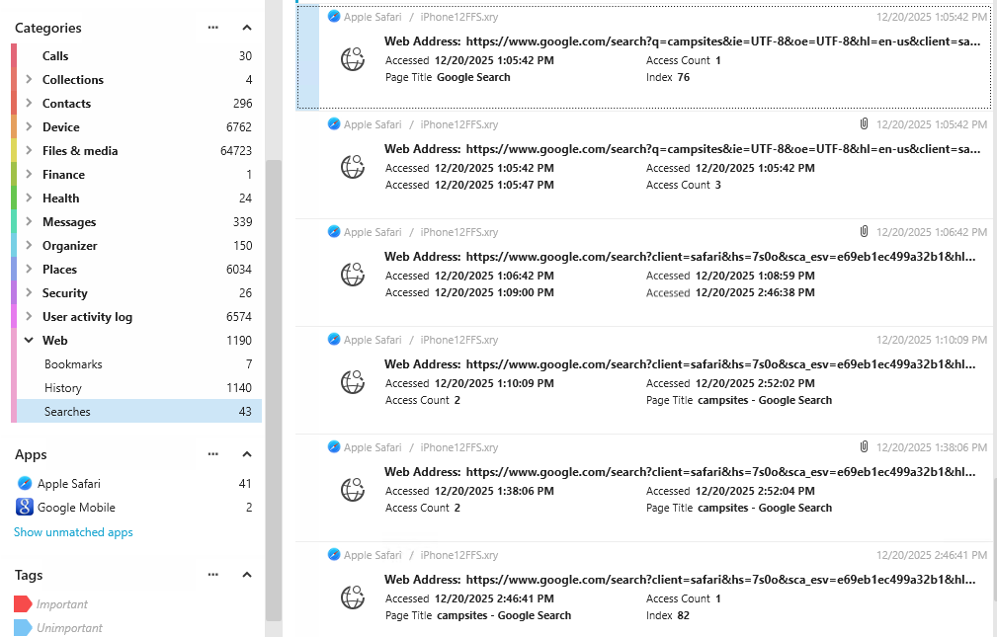
Task: Click Safari icon in 1:38:06 PM entry header
Action: 334,446
